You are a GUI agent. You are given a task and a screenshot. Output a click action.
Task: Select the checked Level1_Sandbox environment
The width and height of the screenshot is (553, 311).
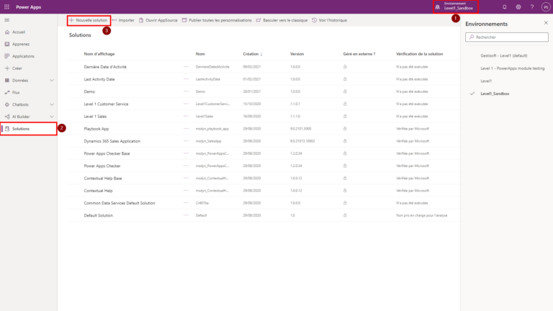point(495,94)
